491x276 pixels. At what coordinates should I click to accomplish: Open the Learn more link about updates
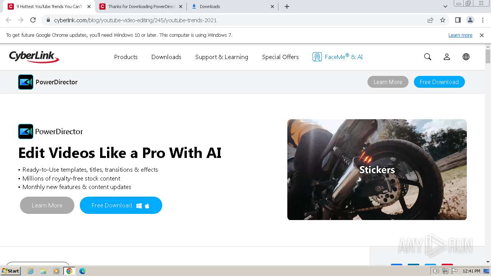(460, 35)
